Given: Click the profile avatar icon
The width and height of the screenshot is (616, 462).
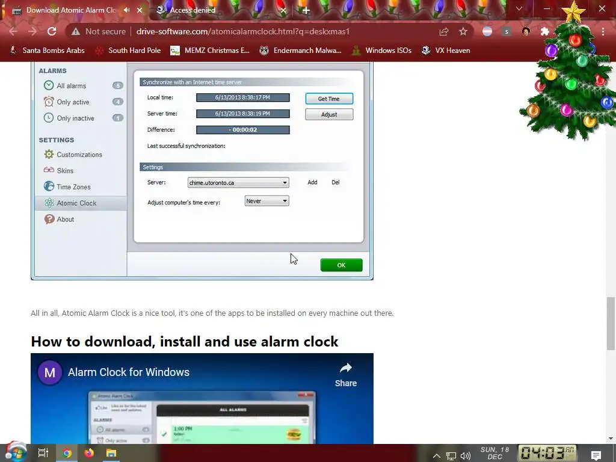Looking at the screenshot, I should (x=526, y=31).
